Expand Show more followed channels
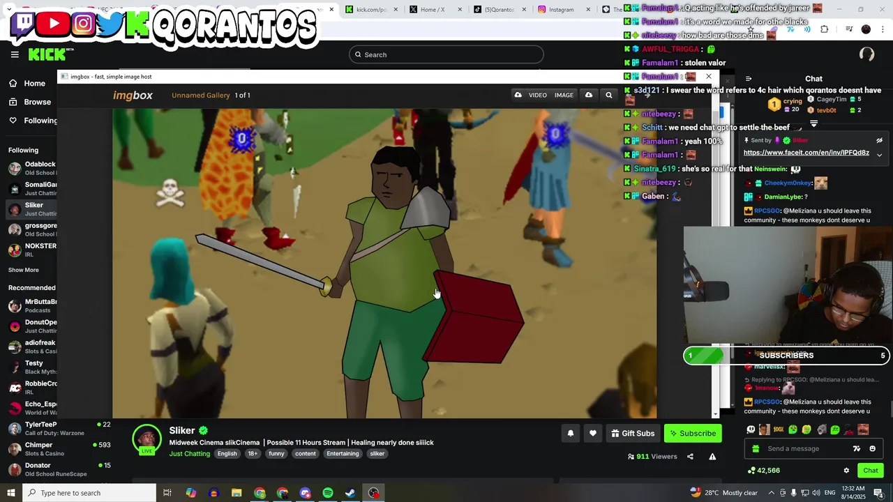The image size is (893, 502). [24, 270]
